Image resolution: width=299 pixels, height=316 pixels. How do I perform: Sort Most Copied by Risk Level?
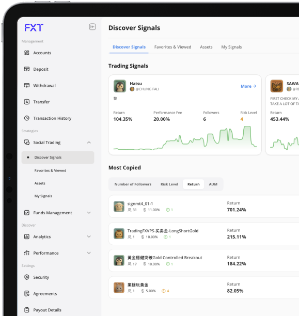tap(169, 184)
